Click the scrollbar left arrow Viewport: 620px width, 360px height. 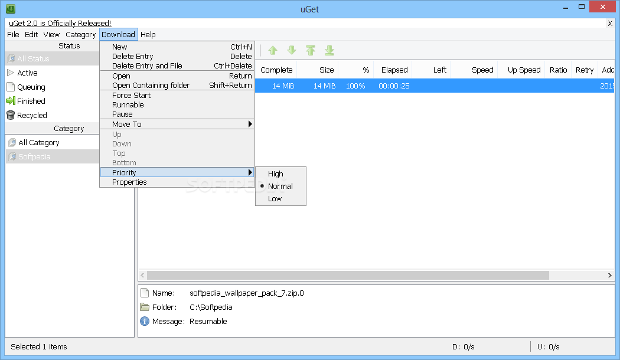pos(143,275)
